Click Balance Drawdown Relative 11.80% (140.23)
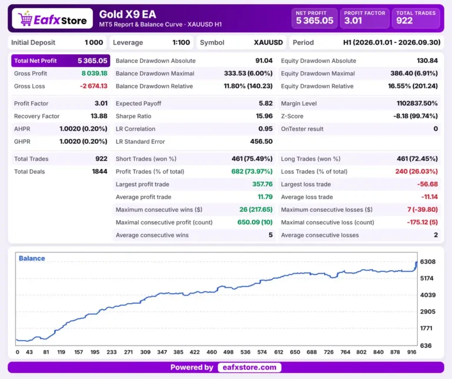This screenshot has width=452, height=379. pos(248,86)
